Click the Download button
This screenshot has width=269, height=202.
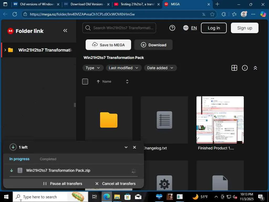point(153,45)
